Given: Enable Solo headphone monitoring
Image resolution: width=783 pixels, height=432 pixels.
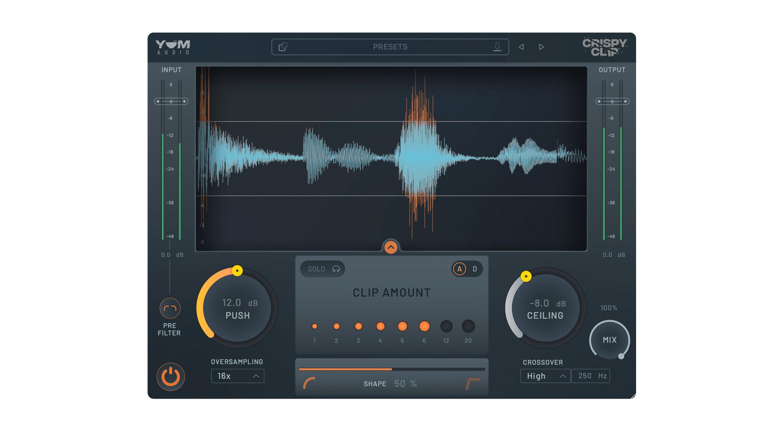Looking at the screenshot, I should (323, 269).
